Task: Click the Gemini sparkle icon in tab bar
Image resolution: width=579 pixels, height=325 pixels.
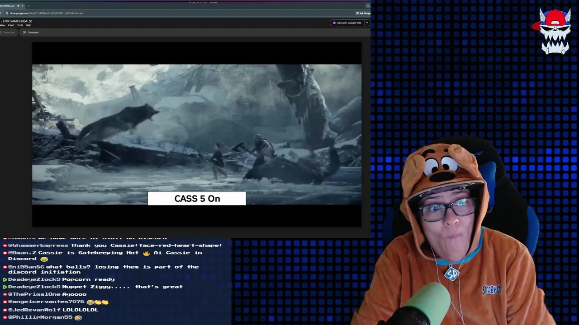Action: (x=368, y=6)
